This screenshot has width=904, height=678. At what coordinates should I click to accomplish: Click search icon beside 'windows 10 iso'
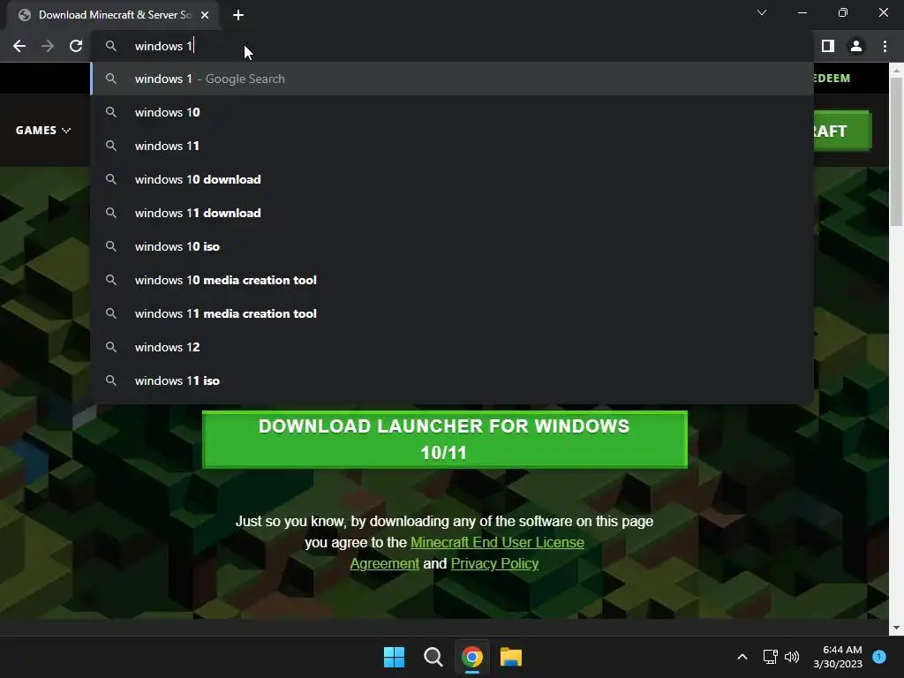111,246
